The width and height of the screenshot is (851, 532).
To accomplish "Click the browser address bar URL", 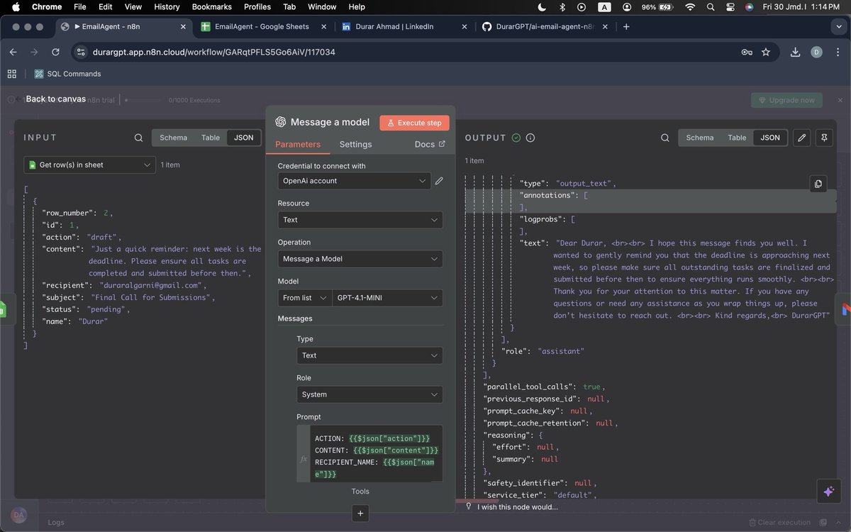I will click(x=214, y=52).
